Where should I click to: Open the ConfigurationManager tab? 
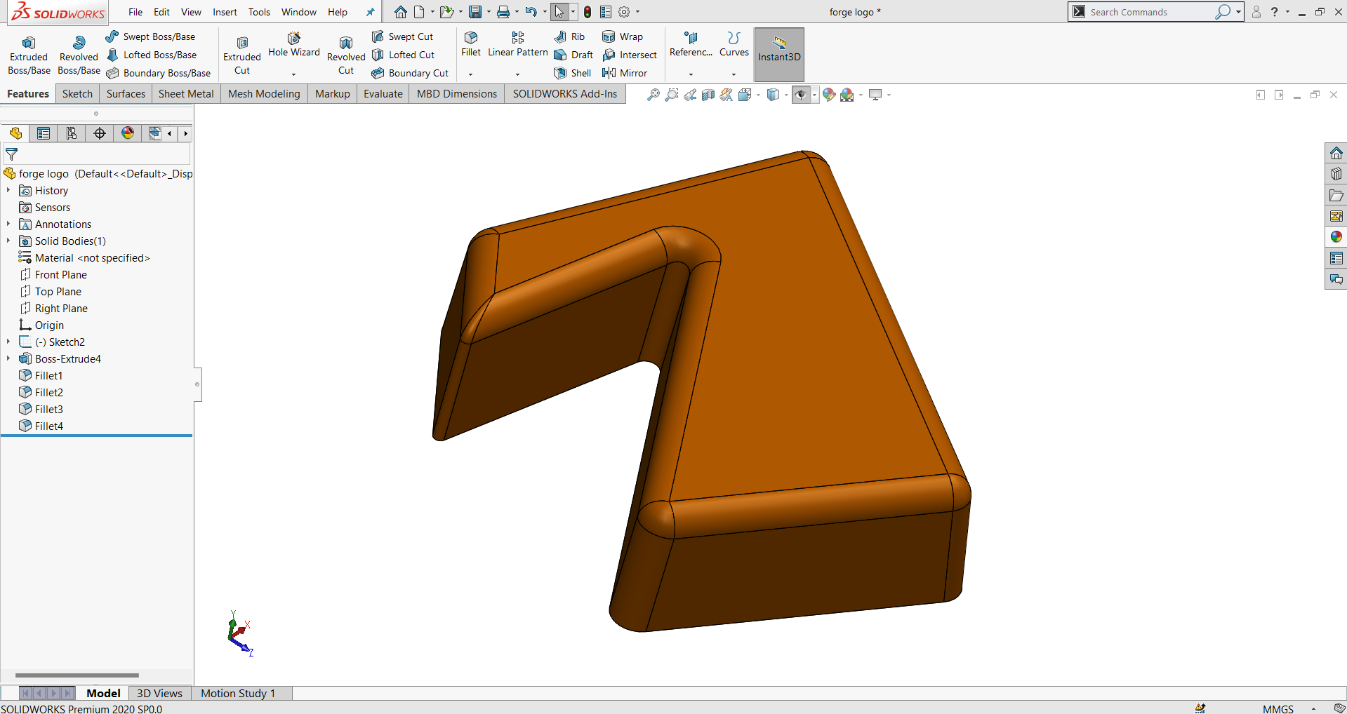[72, 133]
